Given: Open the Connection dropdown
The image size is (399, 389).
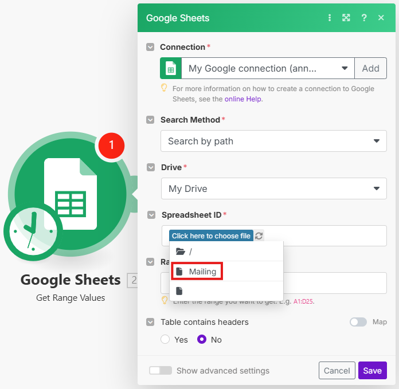Looking at the screenshot, I should pos(268,68).
